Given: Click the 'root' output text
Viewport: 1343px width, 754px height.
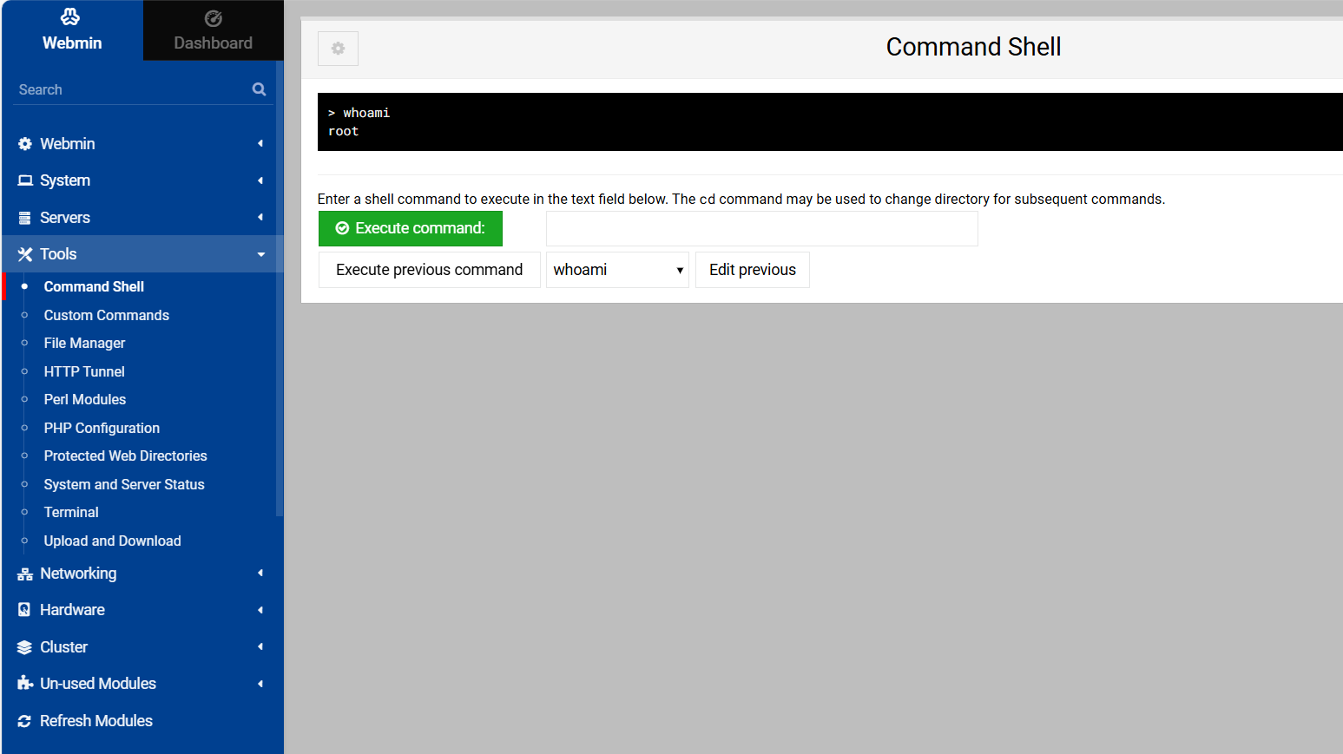Looking at the screenshot, I should tap(344, 131).
